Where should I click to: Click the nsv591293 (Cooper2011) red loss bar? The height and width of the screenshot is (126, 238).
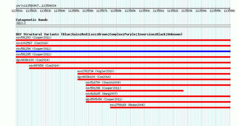123,40
